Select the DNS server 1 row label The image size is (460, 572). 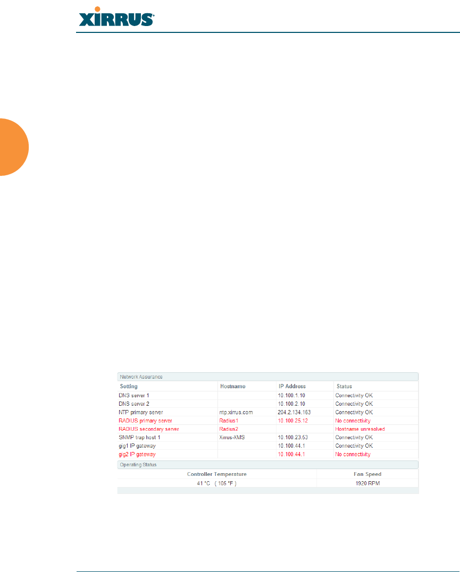(133, 396)
